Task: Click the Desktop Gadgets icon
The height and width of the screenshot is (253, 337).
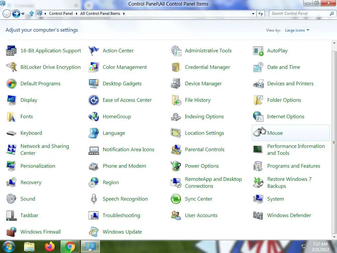Action: tap(94, 83)
